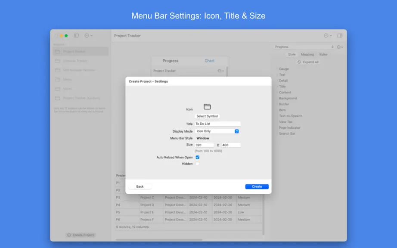Click the folder icon beside Mini Browser Window

pos(58,70)
